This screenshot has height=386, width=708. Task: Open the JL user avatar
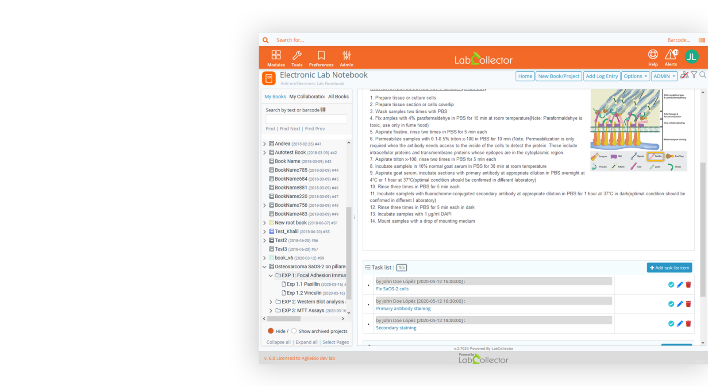click(x=692, y=57)
